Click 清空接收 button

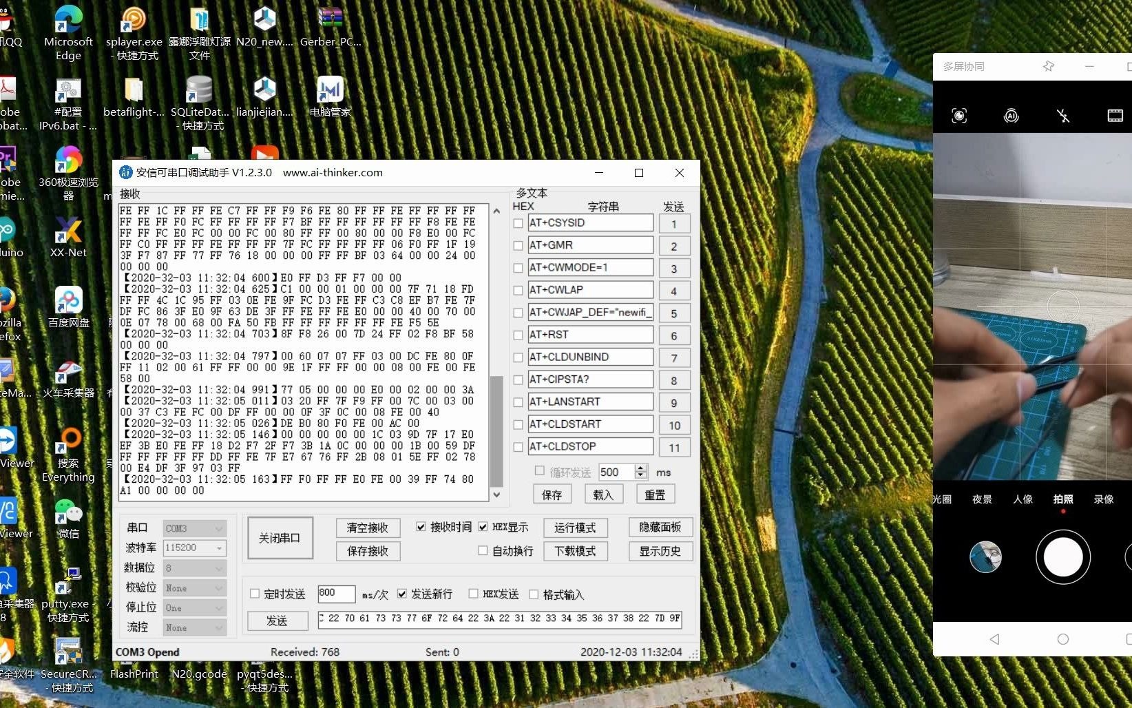pos(368,528)
